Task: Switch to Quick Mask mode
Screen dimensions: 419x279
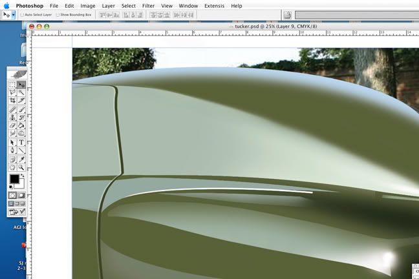Action: (x=21, y=194)
